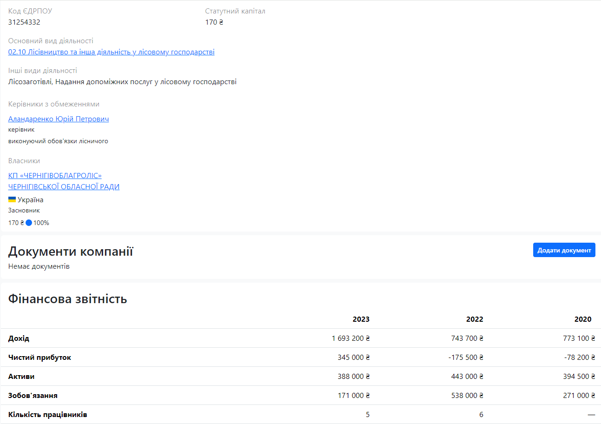The width and height of the screenshot is (601, 424).
Task: Click the Ukraine flag icon
Action: point(12,200)
